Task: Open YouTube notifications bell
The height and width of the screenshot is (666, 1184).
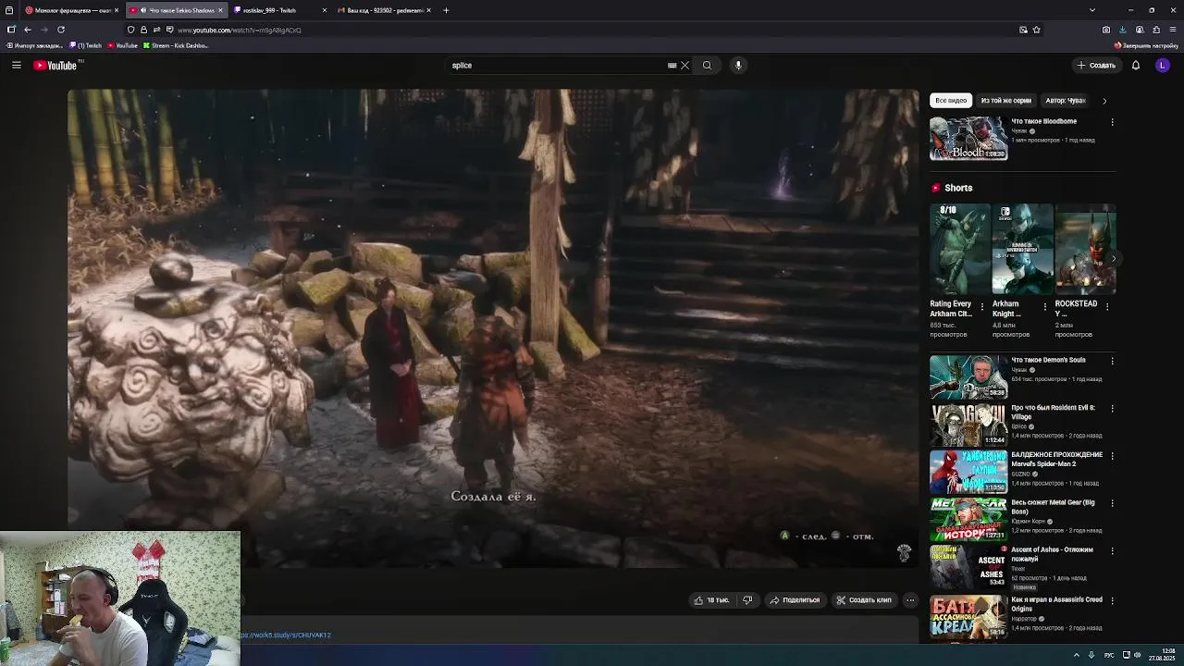Action: pos(1136,65)
